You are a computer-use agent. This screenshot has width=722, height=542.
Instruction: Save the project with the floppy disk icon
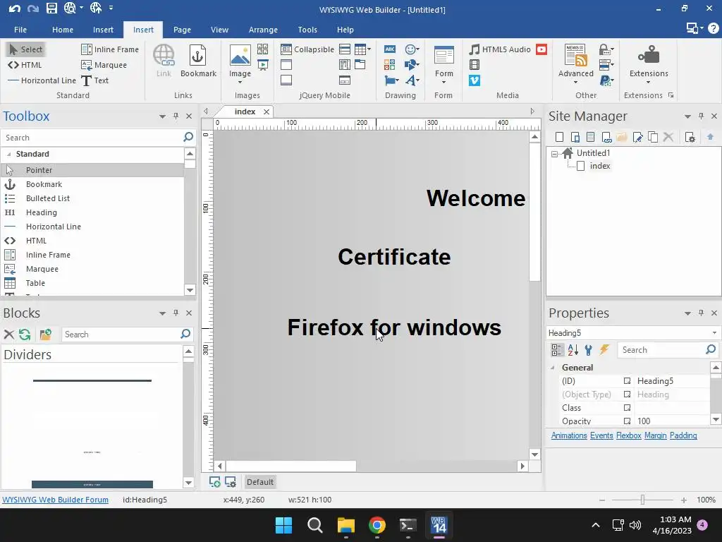[x=51, y=8]
